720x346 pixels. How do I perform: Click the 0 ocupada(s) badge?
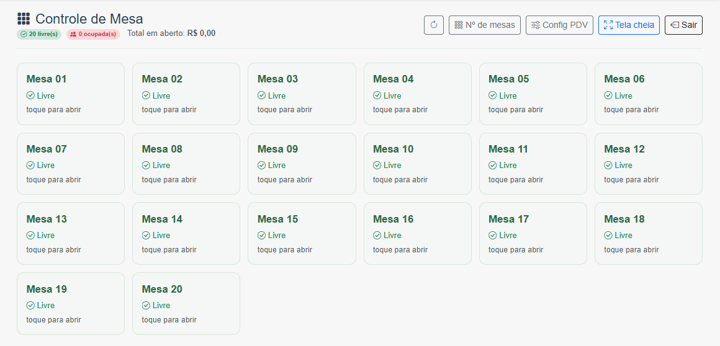coord(92,34)
